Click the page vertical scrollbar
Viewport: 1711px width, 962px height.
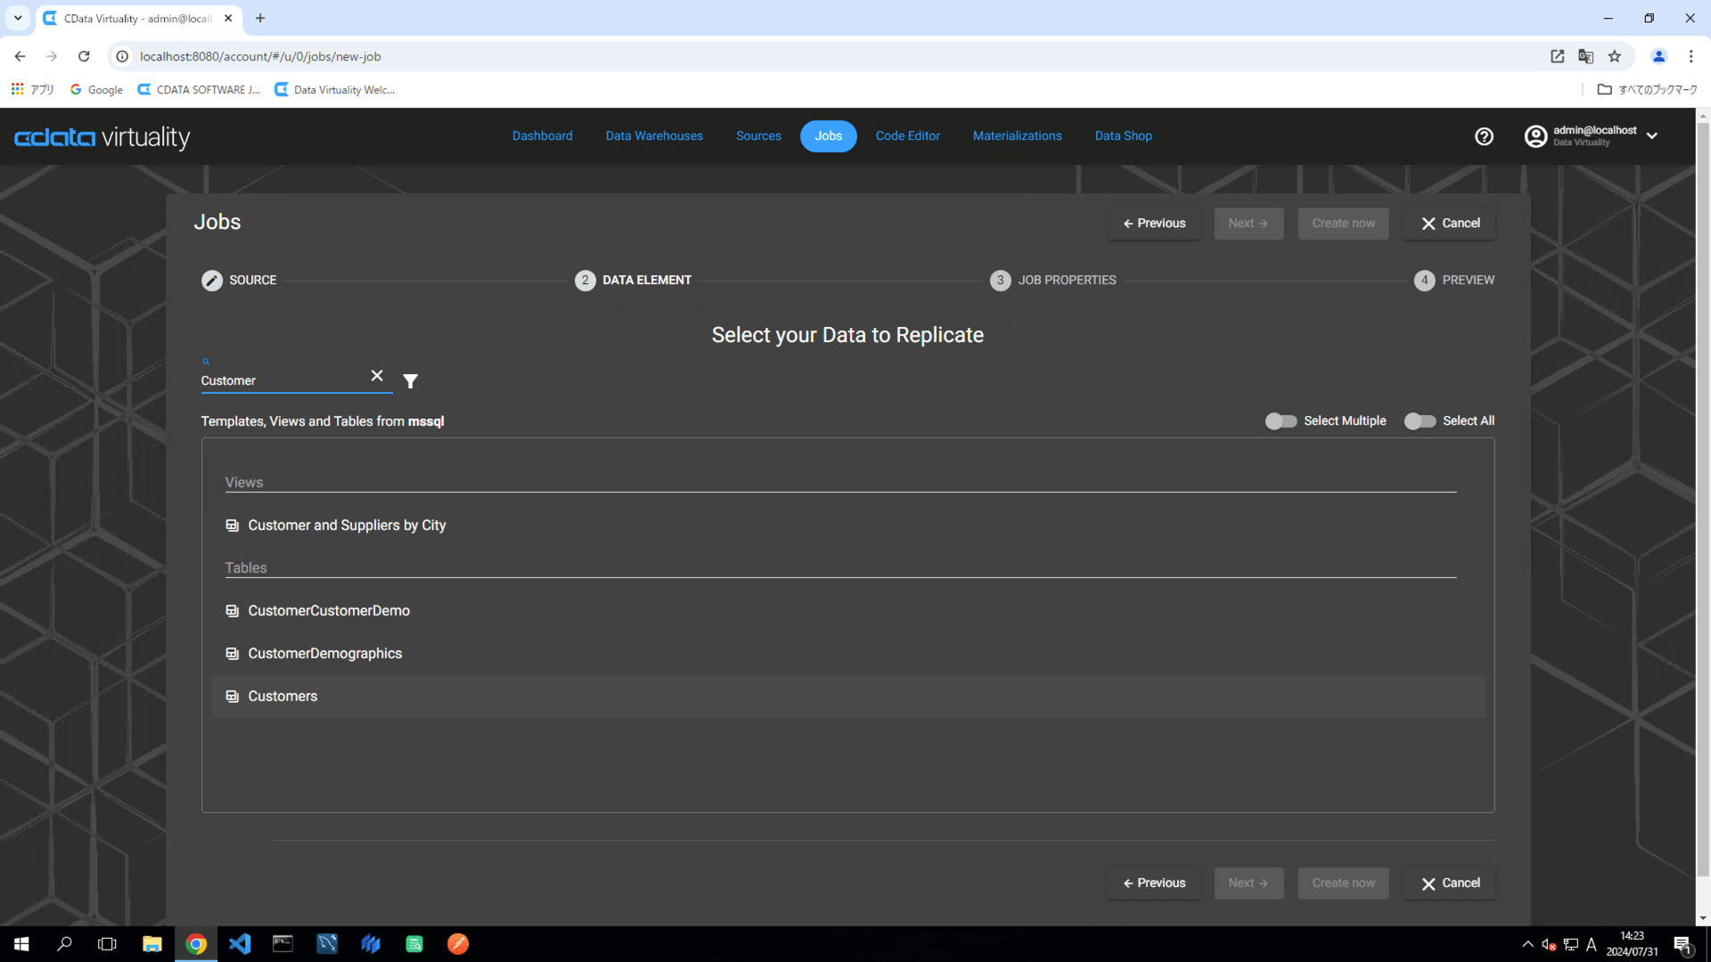(x=1702, y=499)
